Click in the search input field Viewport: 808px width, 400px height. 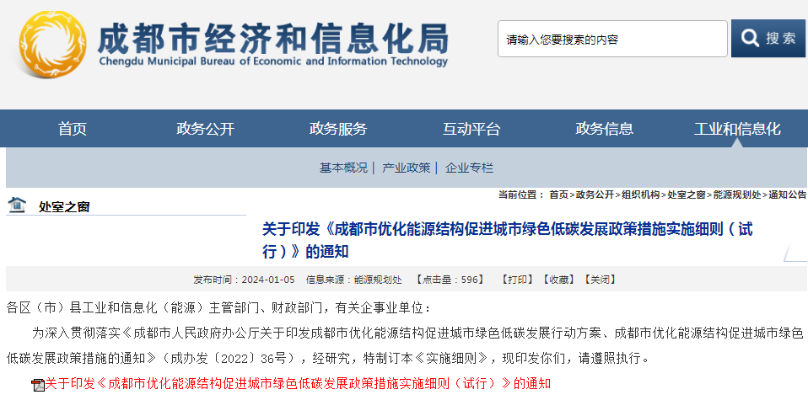[611, 39]
